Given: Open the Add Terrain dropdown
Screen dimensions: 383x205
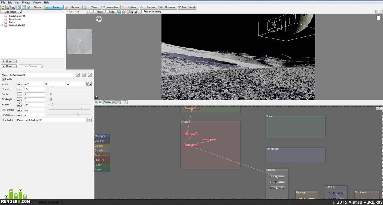Looking at the screenshot, I should click(11, 12).
